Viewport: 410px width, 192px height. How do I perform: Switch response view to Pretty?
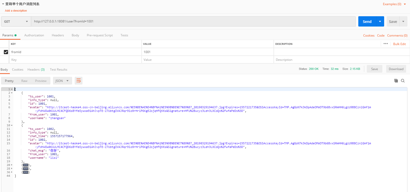9,81
